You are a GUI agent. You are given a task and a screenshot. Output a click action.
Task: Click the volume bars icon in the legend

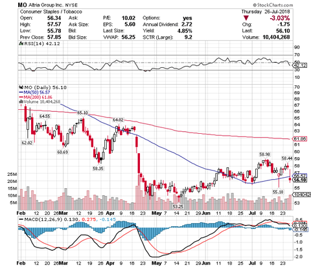[21, 101]
